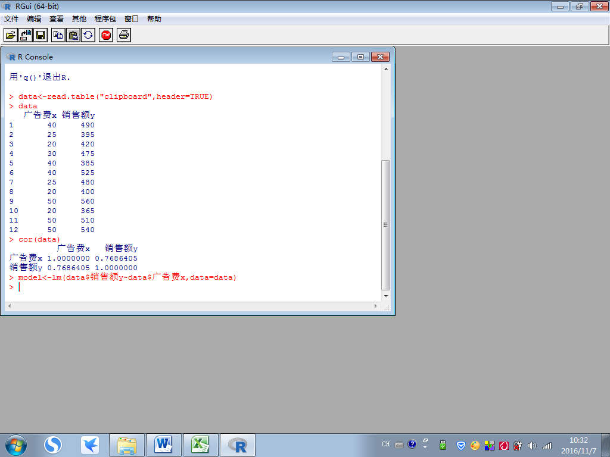Click the RGui application title icon
This screenshot has height=457, width=610.
(7, 6)
